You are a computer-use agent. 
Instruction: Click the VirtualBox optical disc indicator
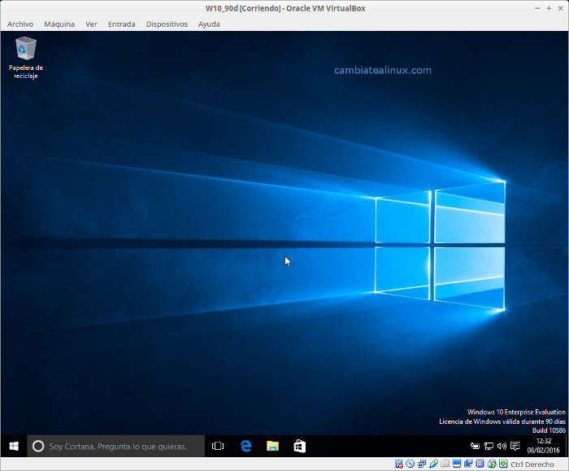[x=410, y=464]
